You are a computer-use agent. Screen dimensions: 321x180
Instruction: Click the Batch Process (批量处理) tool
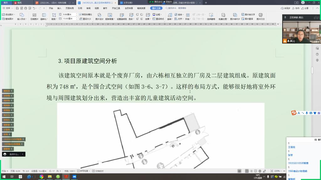[x=223, y=17]
